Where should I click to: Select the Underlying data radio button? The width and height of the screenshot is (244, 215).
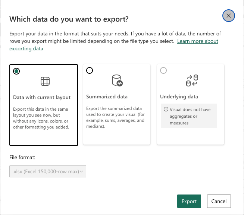click(163, 70)
